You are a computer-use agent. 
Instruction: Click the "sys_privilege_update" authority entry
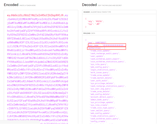tap(102, 102)
